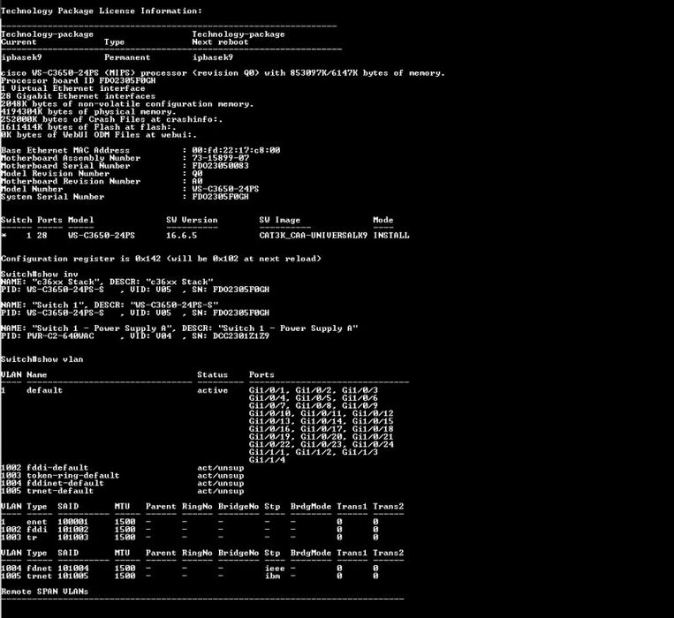Click the '28 Gigabit Ethernet interfaces' line
The width and height of the screenshot is (674, 618).
(x=79, y=96)
